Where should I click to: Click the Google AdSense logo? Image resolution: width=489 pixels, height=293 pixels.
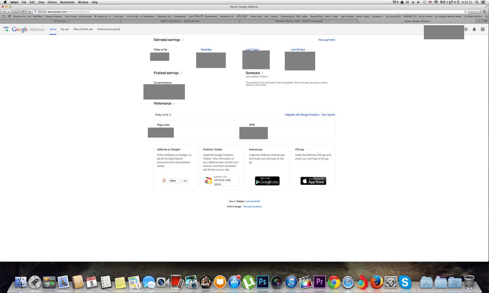click(x=28, y=29)
